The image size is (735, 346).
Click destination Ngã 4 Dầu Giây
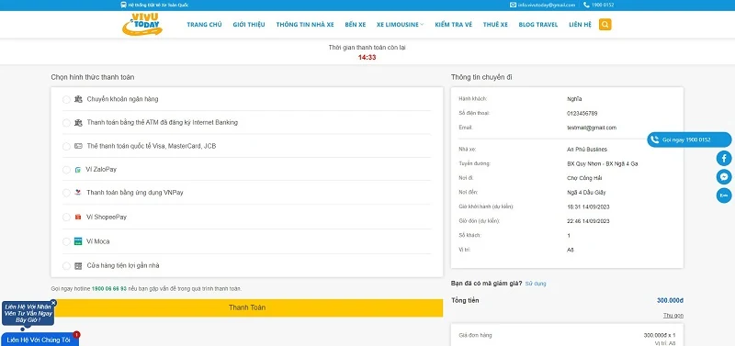[x=586, y=193]
